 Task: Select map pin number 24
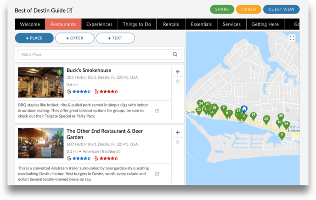click(x=201, y=103)
